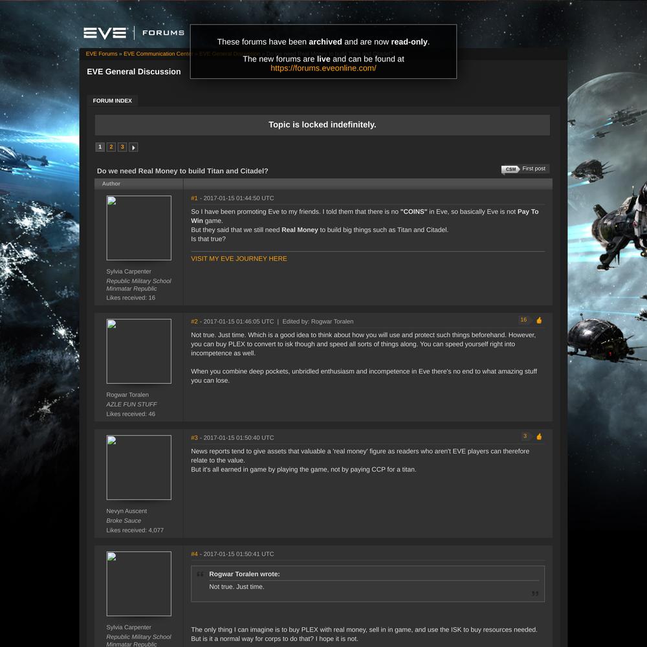Follow the VISIT MY EVE JOURNEY HERE link
The width and height of the screenshot is (647, 647).
pyautogui.click(x=239, y=259)
